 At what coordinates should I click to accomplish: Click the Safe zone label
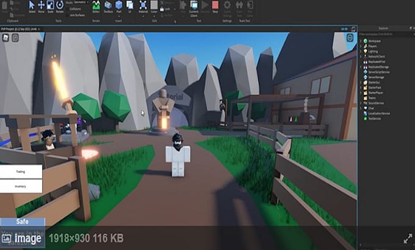coord(22,221)
